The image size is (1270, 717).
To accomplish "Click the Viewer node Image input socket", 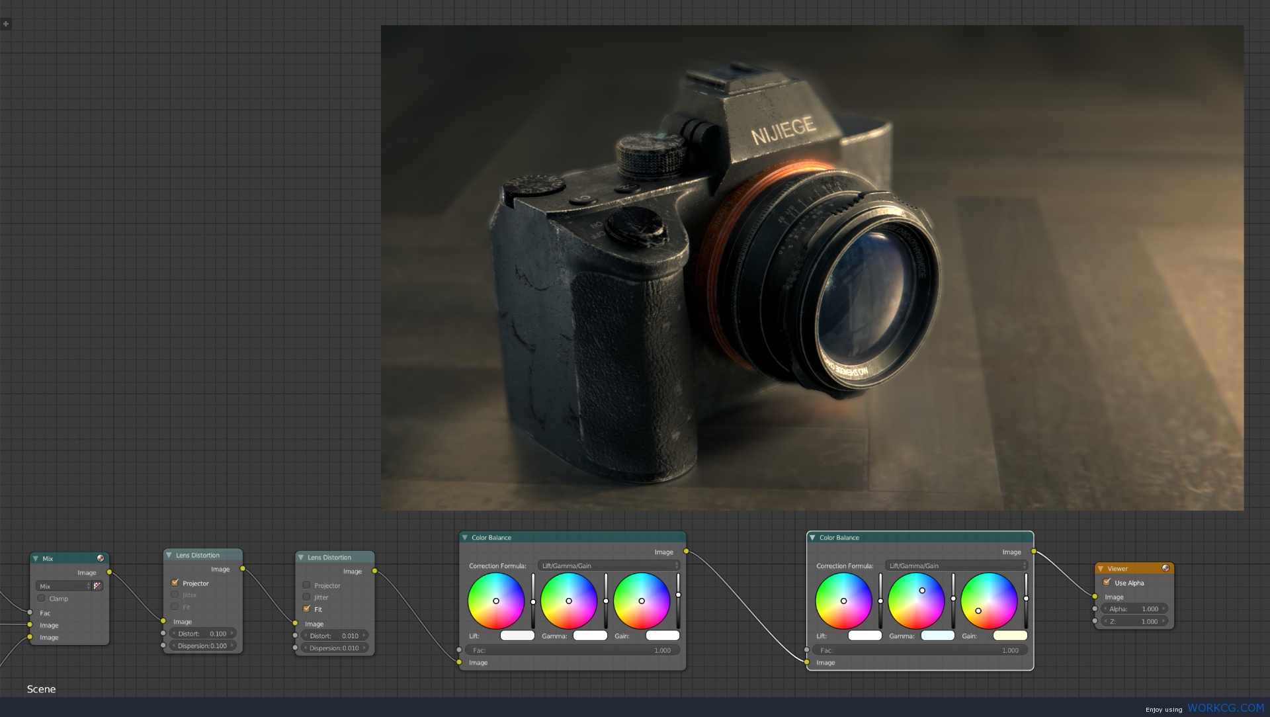I will 1095,597.
